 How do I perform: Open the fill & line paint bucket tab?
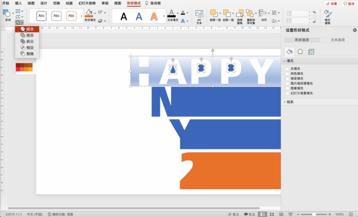[x=289, y=52]
